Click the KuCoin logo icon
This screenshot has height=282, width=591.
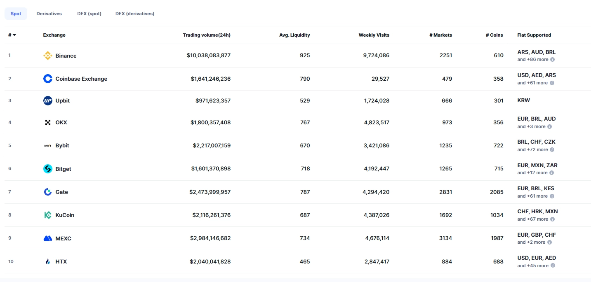[48, 215]
